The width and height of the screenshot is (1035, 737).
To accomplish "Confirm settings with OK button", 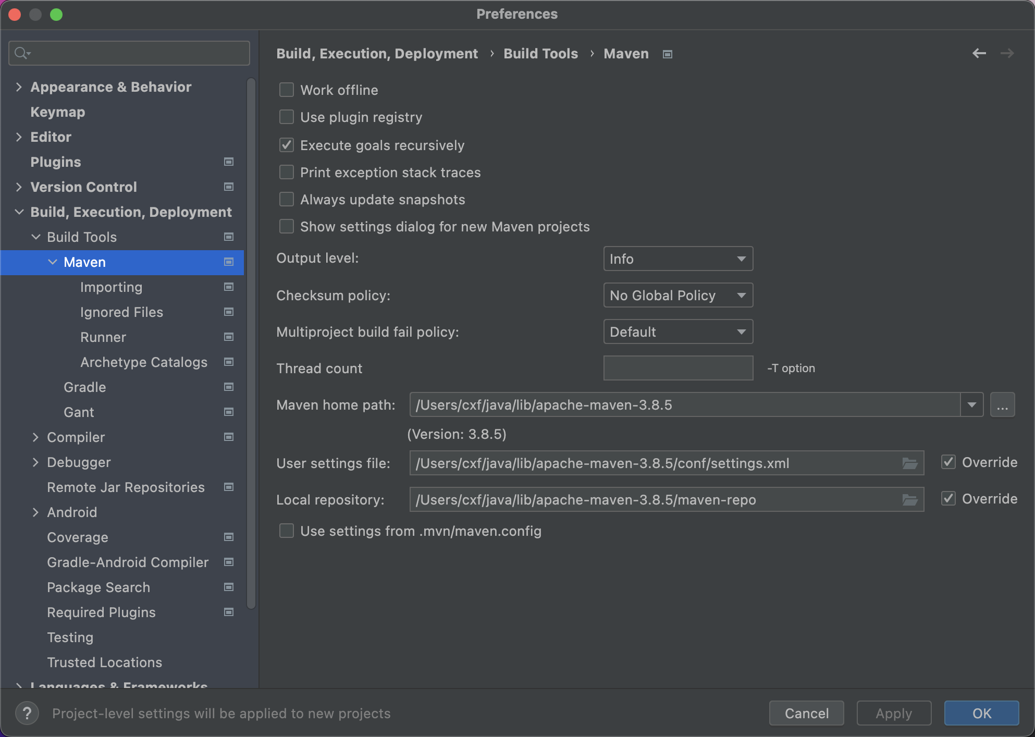I will [981, 713].
